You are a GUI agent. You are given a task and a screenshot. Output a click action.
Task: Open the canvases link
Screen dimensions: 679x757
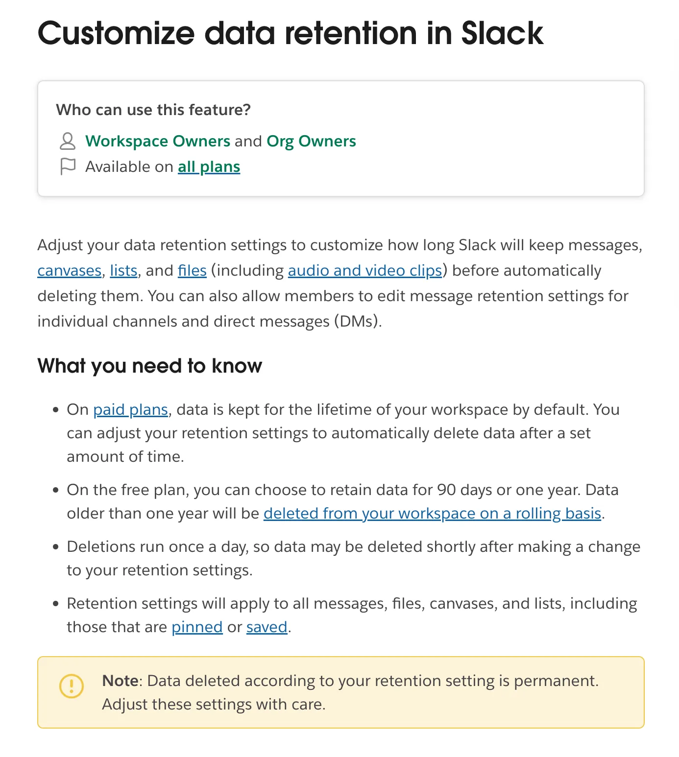tap(70, 271)
